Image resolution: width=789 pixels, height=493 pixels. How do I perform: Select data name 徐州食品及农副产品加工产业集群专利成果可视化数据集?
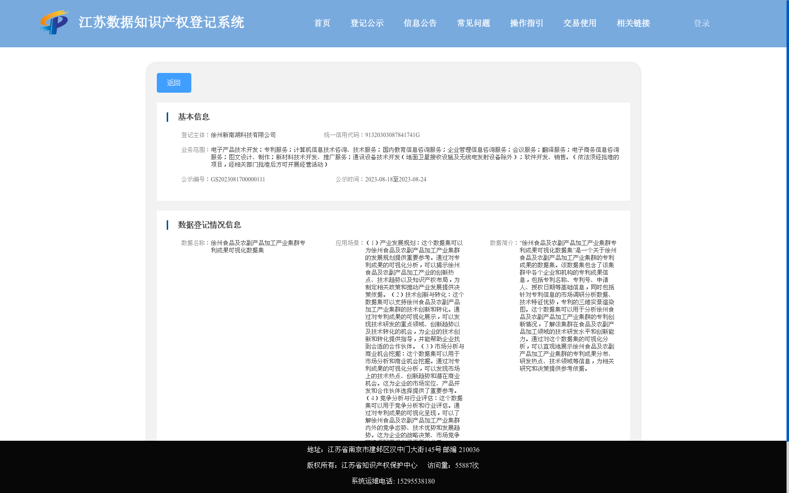coord(258,246)
